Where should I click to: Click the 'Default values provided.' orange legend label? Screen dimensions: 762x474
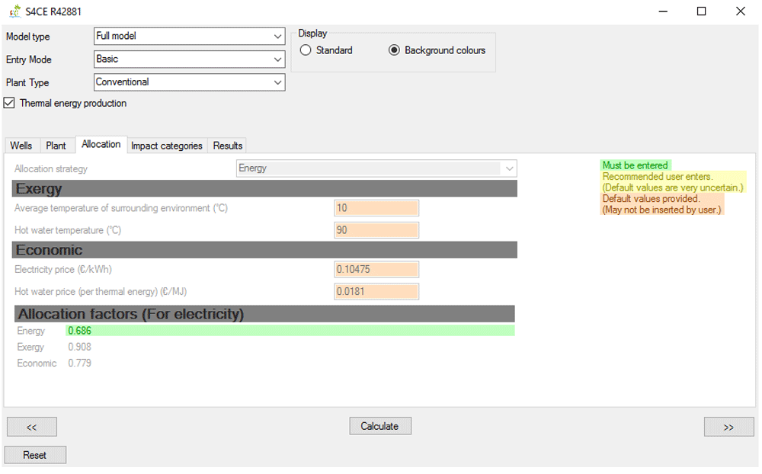(x=652, y=198)
